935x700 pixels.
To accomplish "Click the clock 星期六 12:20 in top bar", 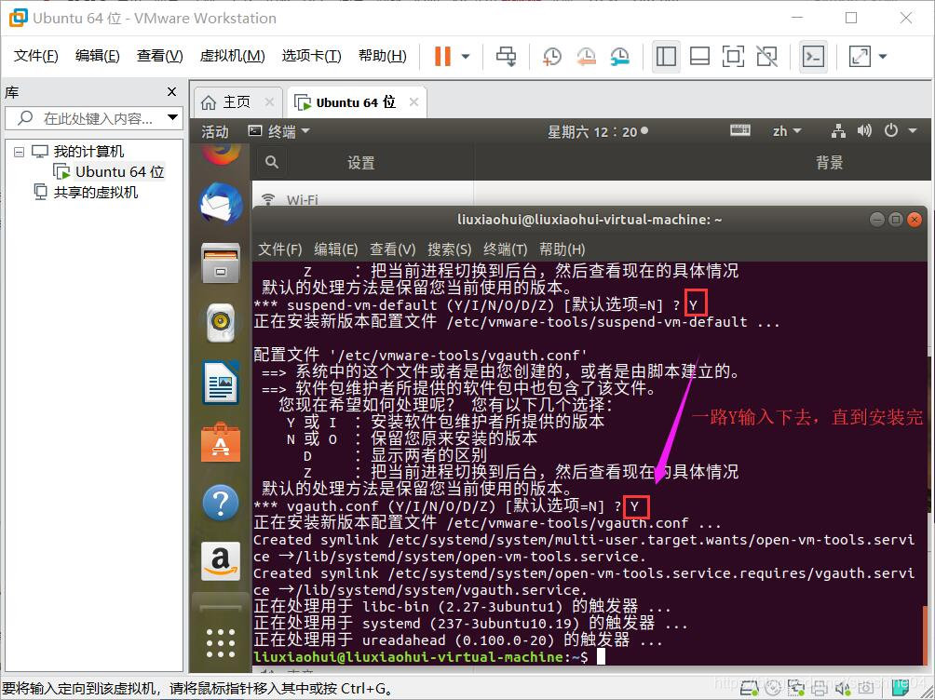I will point(598,132).
